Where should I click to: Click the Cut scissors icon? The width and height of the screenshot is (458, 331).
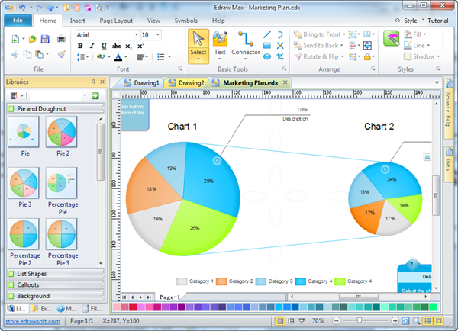coord(15,54)
